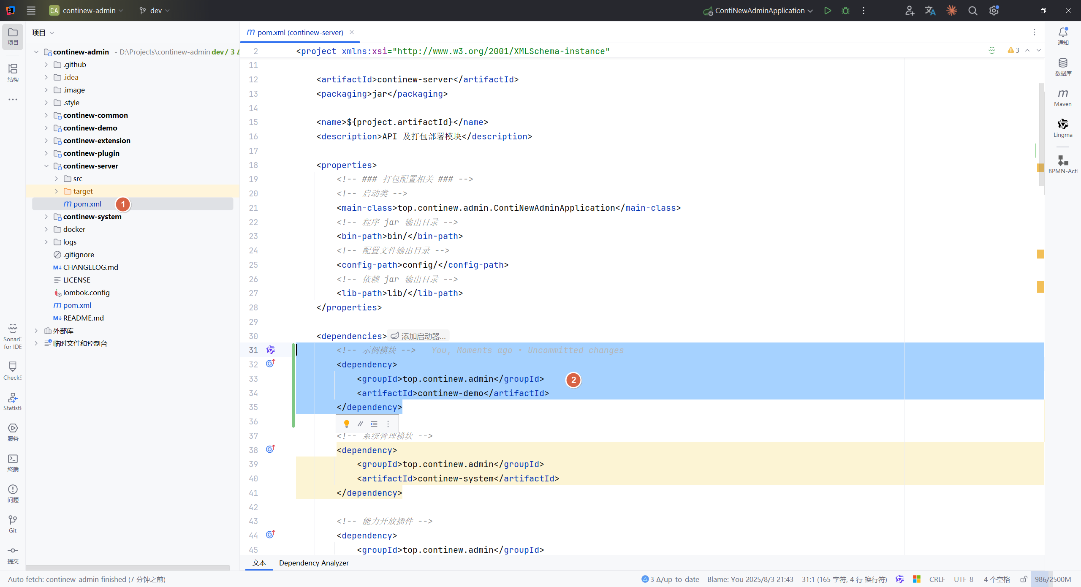Toggle comment in floating code toolbar
This screenshot has height=587, width=1081.
pyautogui.click(x=360, y=424)
